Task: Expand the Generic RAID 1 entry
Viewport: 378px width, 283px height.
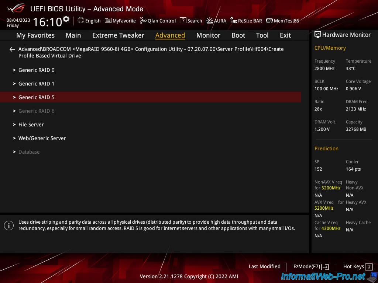Action: pos(37,84)
